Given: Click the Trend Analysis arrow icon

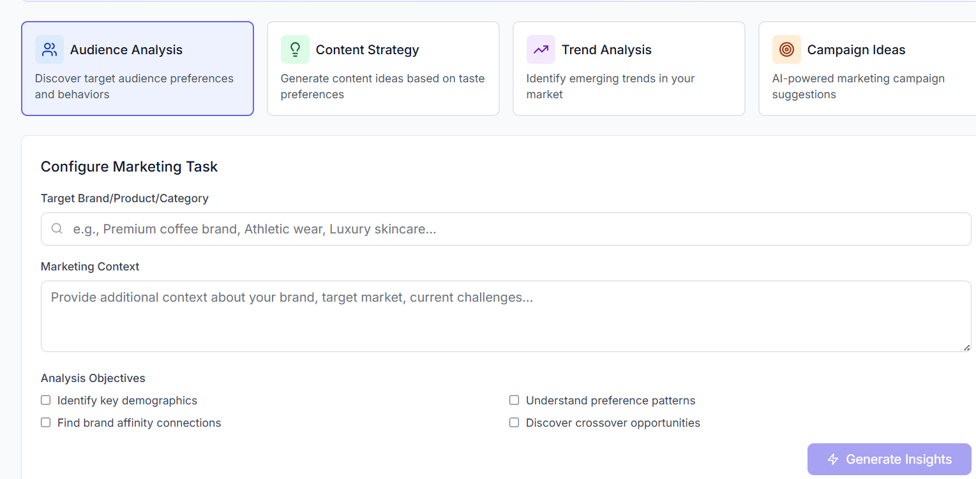Looking at the screenshot, I should coord(541,50).
